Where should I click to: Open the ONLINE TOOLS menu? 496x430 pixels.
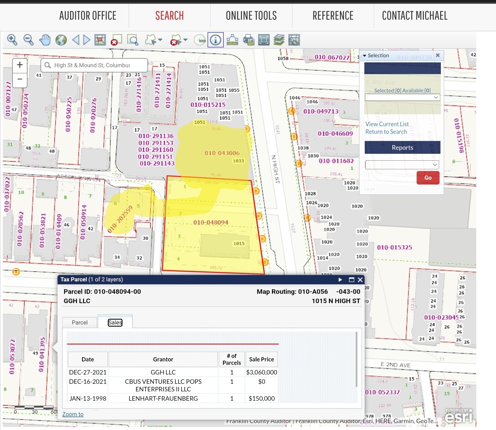coord(251,16)
